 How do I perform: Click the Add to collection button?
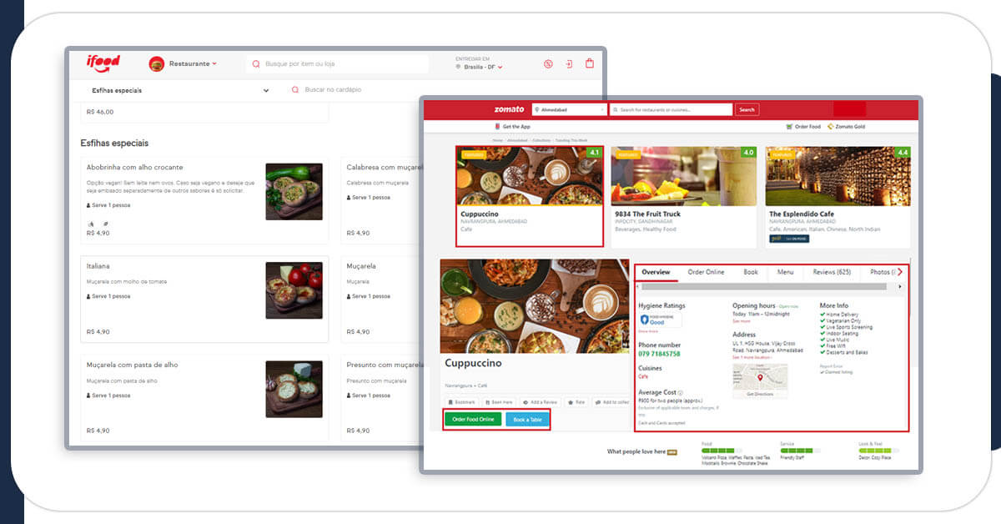611,402
